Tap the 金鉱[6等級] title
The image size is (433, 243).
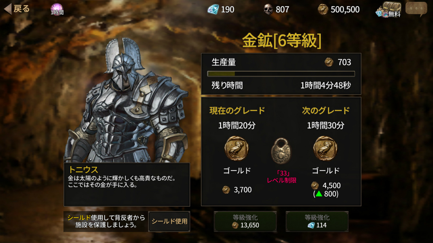(281, 41)
